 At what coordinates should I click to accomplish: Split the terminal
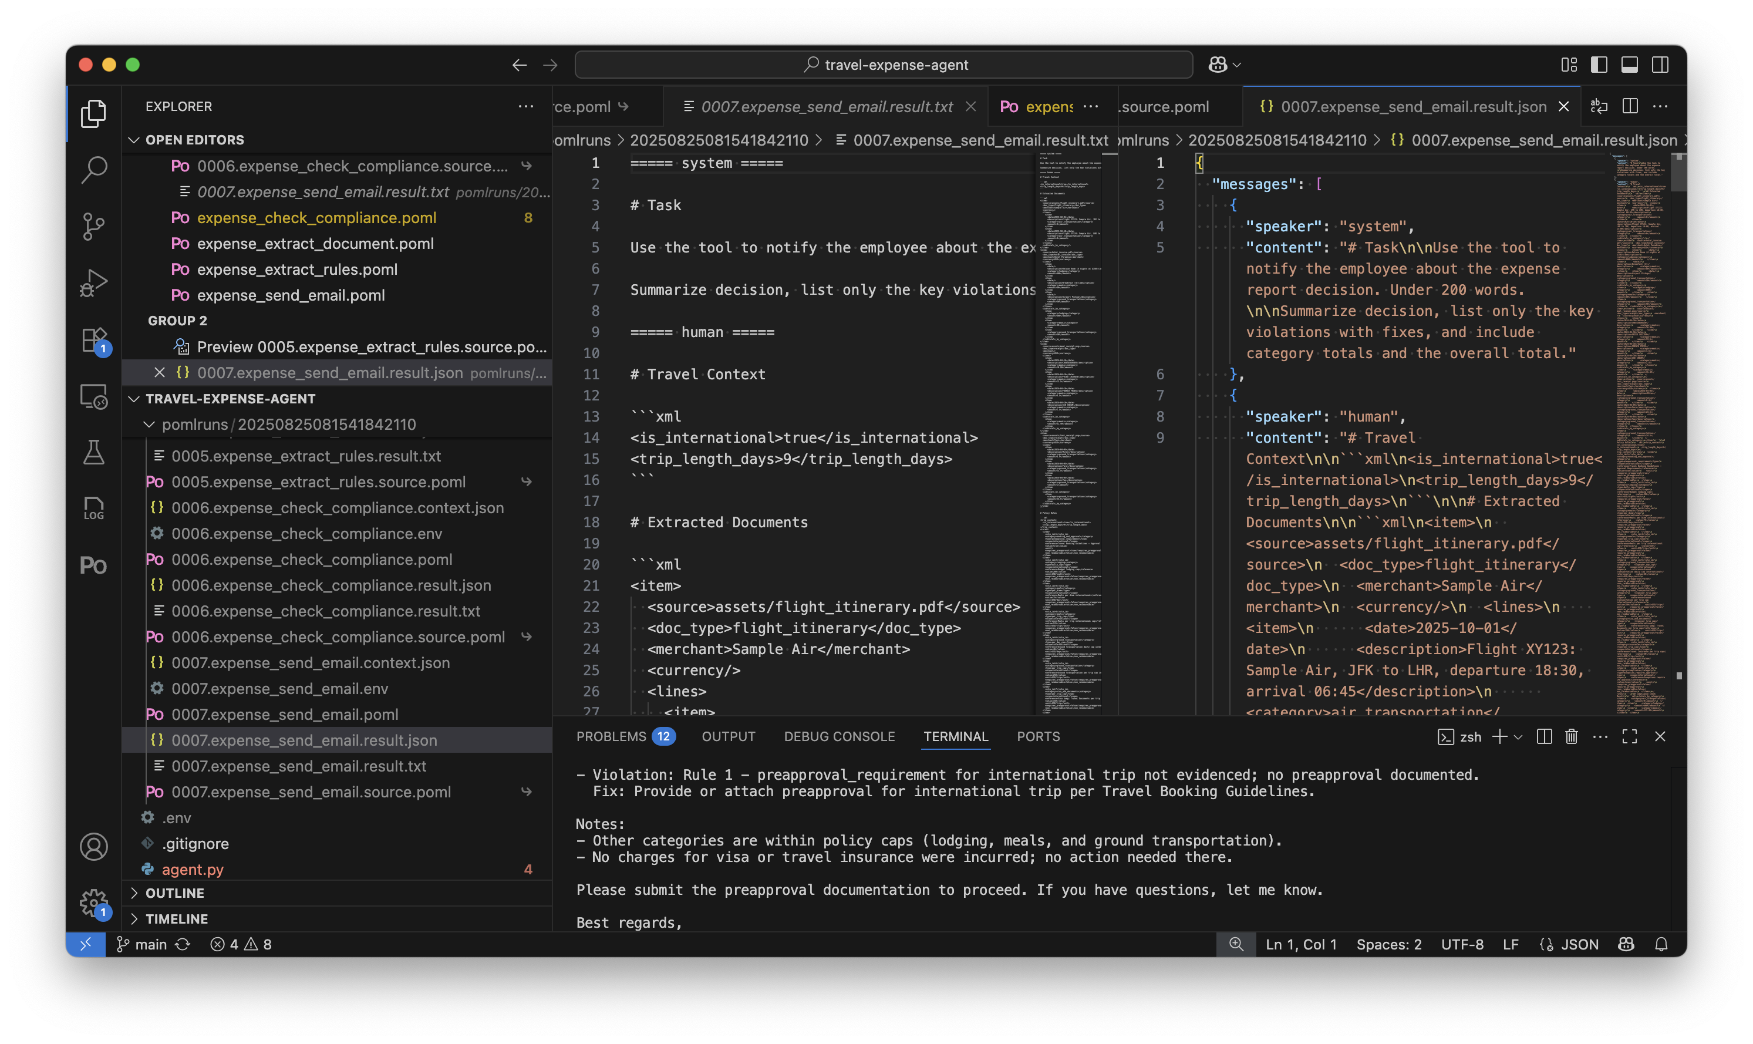pos(1544,736)
